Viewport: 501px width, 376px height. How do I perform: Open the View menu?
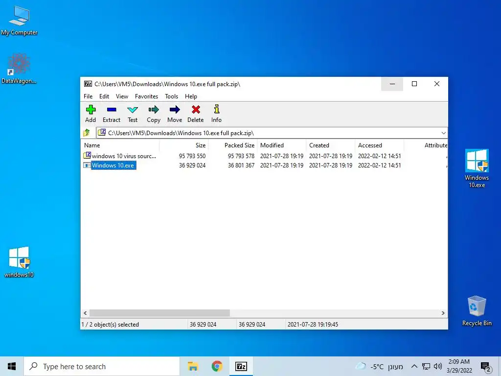(122, 96)
